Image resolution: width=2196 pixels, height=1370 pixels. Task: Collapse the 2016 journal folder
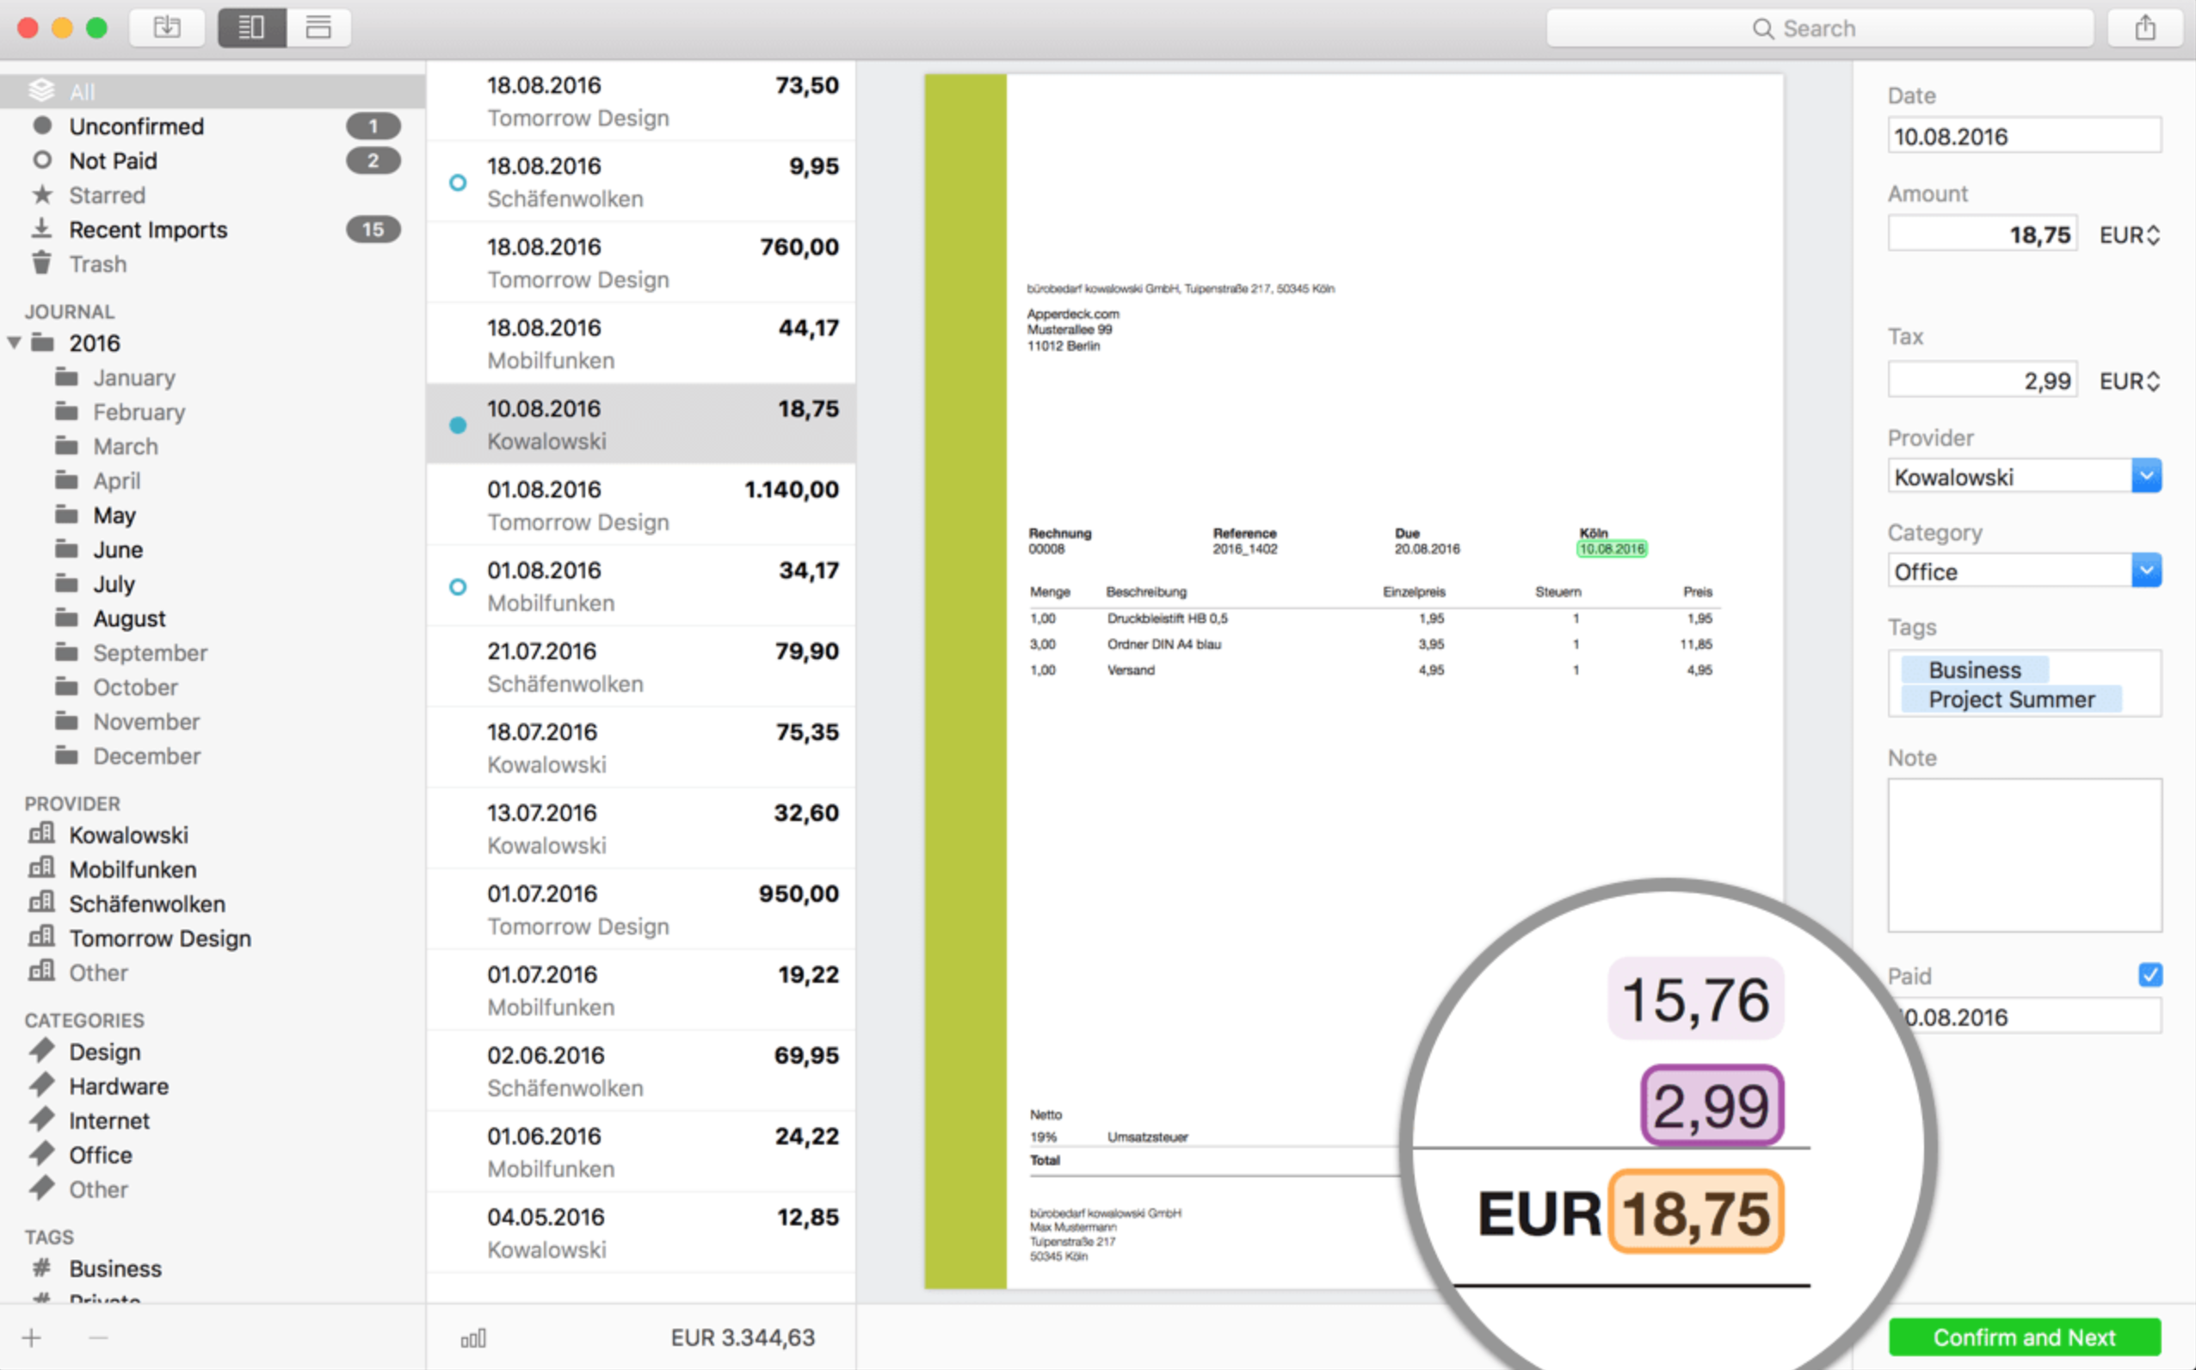pos(15,342)
